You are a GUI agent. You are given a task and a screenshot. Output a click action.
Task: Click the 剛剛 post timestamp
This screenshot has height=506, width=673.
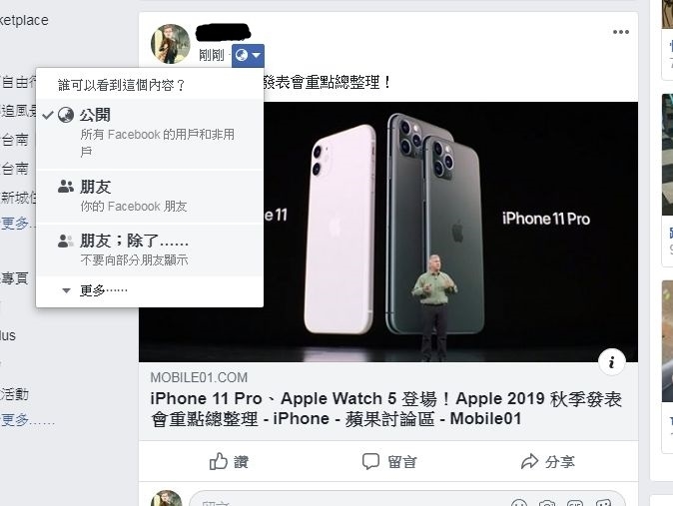tap(212, 55)
